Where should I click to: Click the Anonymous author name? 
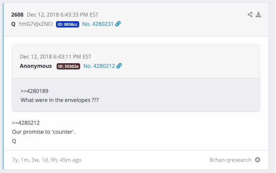36,66
